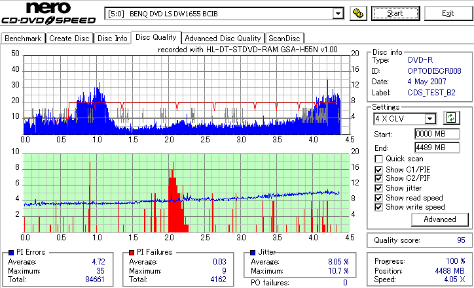474x288 pixels.
Task: Toggle Show write speed checkbox
Action: coord(378,207)
